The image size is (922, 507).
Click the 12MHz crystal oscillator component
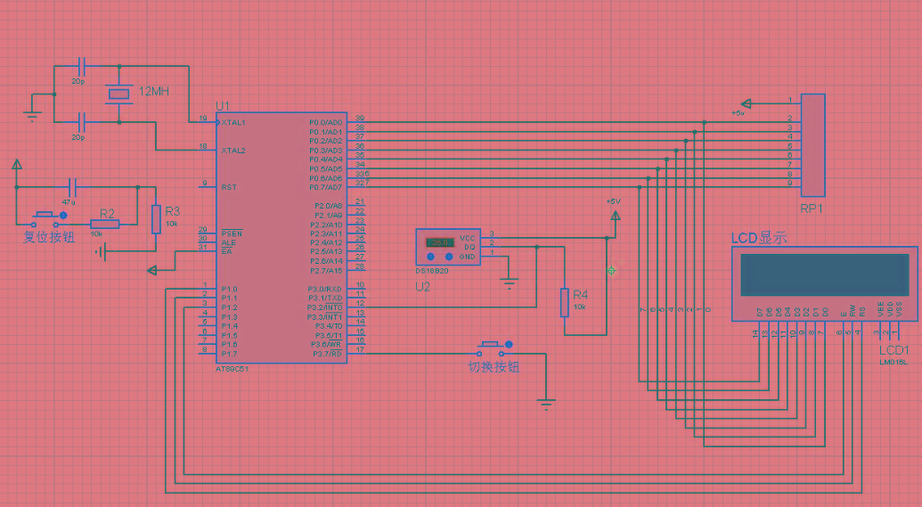[118, 94]
